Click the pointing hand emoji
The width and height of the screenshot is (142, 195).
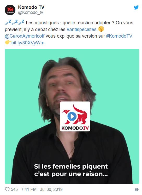pos(8,43)
